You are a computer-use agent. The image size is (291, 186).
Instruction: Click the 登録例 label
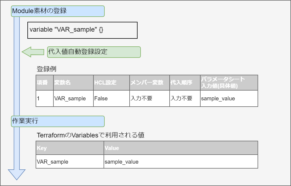point(46,69)
